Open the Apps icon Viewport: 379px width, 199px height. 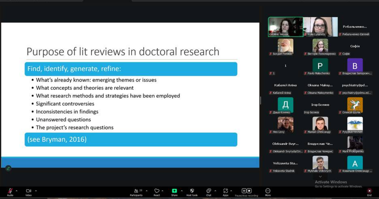[x=225, y=191]
